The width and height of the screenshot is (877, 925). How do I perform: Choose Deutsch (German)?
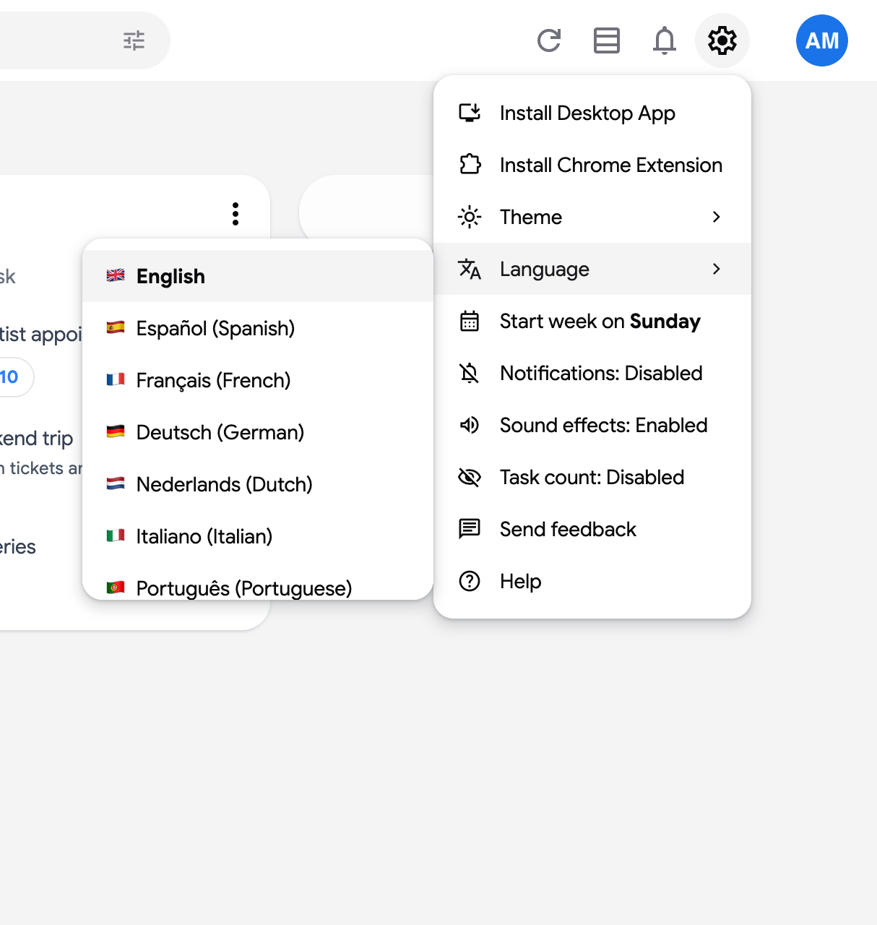[258, 432]
